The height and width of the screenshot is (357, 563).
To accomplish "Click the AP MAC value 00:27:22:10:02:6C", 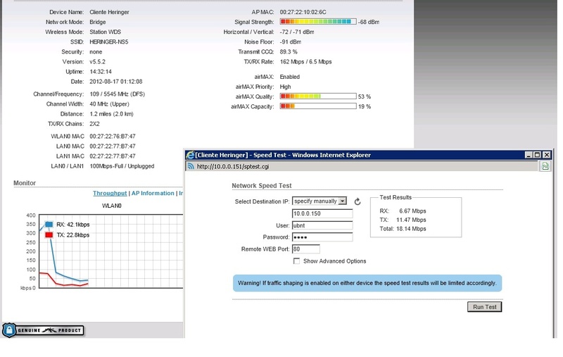I will (x=303, y=12).
